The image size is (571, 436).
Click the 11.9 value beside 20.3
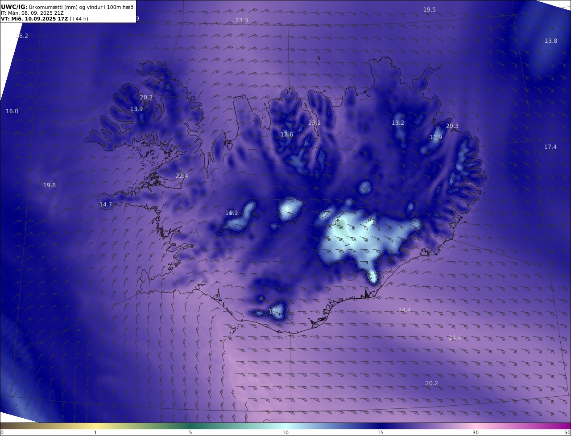click(436, 137)
